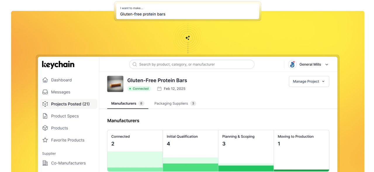
Task: Click the Favorite Products star icon
Action: coord(45,140)
